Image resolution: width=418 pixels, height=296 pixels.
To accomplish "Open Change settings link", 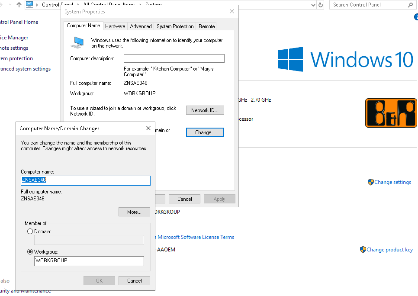I will 392,182.
